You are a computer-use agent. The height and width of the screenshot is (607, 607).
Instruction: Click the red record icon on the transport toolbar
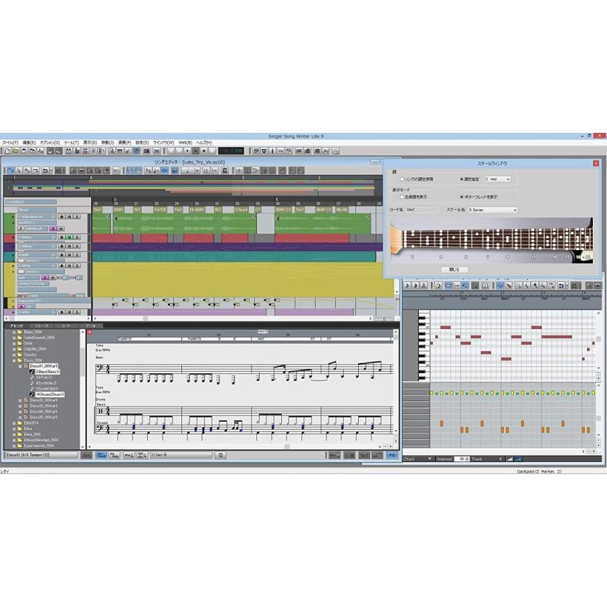click(x=204, y=150)
